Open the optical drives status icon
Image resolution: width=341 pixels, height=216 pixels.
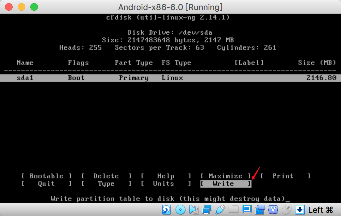click(x=180, y=209)
